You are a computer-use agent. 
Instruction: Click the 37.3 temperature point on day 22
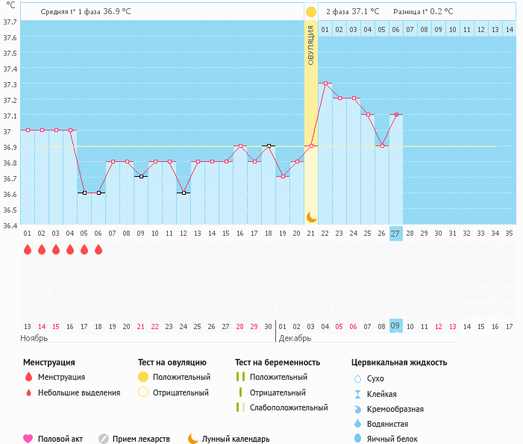[x=325, y=84]
